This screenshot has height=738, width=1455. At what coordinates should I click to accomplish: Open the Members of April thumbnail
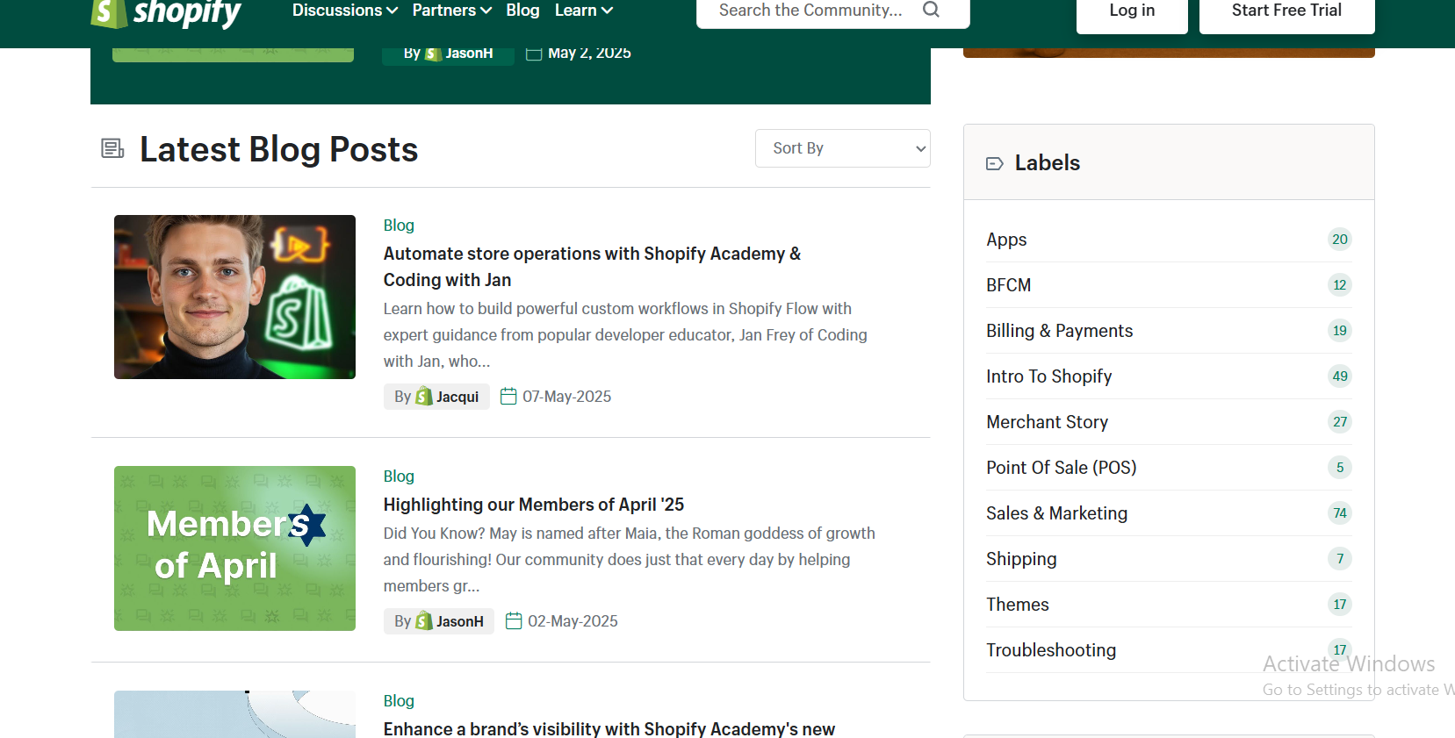[x=234, y=548]
